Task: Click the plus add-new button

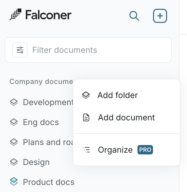Action: coord(160,16)
